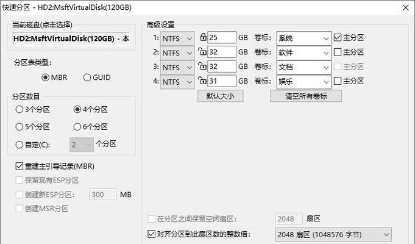The width and height of the screenshot is (415, 244).
Task: Open volume label dropdown showing 系统
Action: click(303, 38)
